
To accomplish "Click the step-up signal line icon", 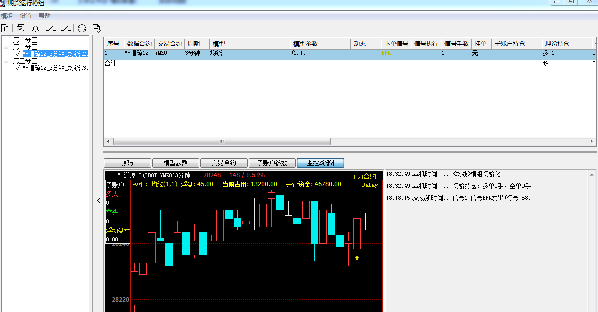I will click(51, 29).
